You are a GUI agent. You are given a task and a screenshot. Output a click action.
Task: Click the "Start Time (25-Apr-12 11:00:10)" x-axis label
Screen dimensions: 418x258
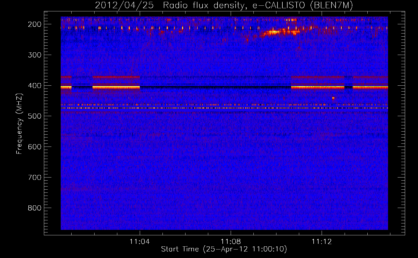(x=224, y=249)
